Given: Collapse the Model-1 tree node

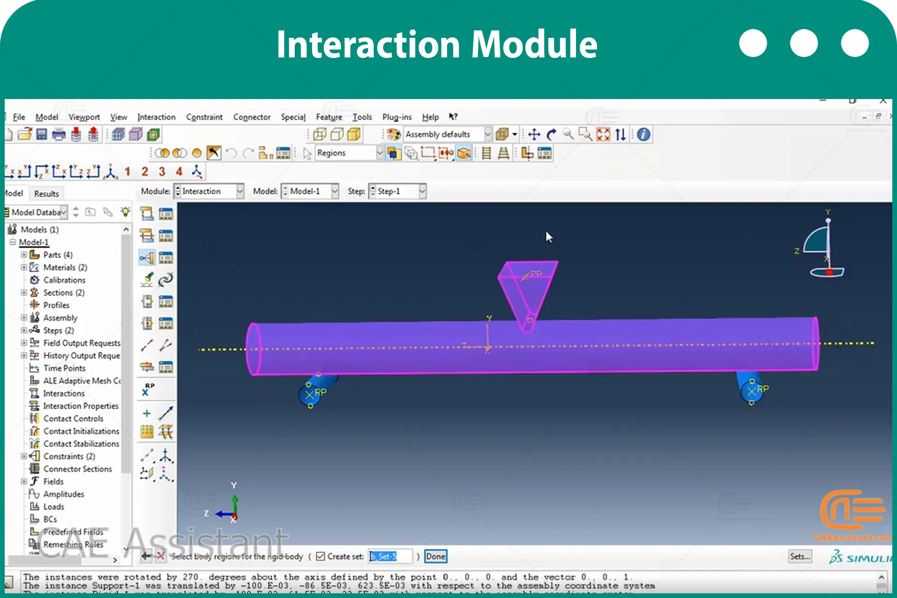Looking at the screenshot, I should (13, 242).
